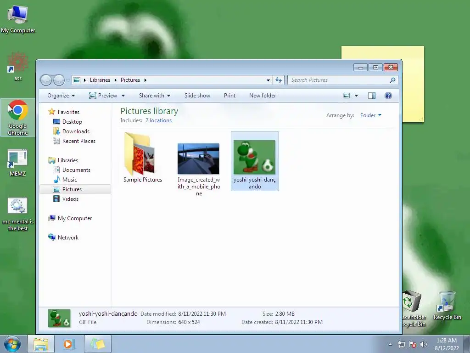The width and height of the screenshot is (470, 353).
Task: Toggle the preview pane button
Action: tap(372, 96)
